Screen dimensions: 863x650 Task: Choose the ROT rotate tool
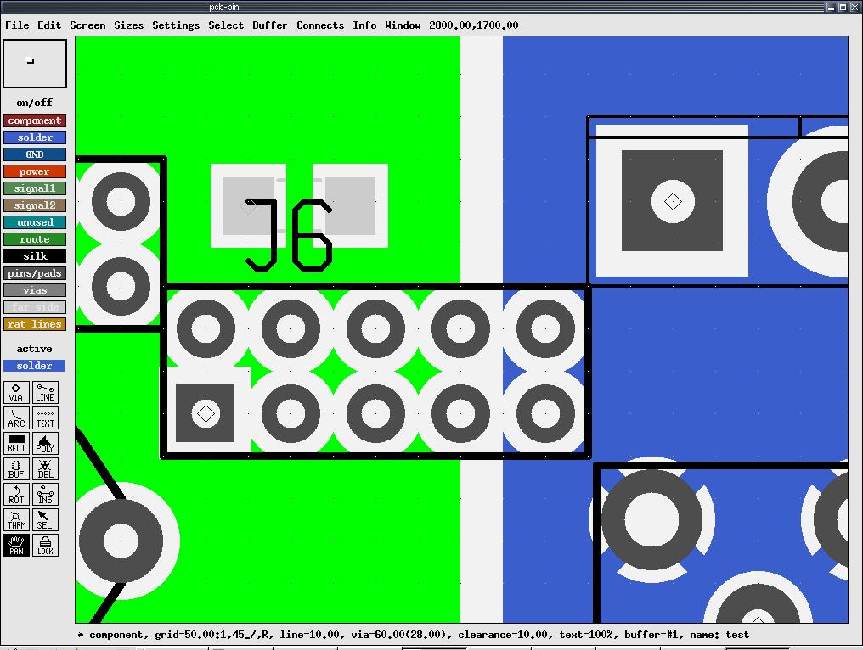16,494
